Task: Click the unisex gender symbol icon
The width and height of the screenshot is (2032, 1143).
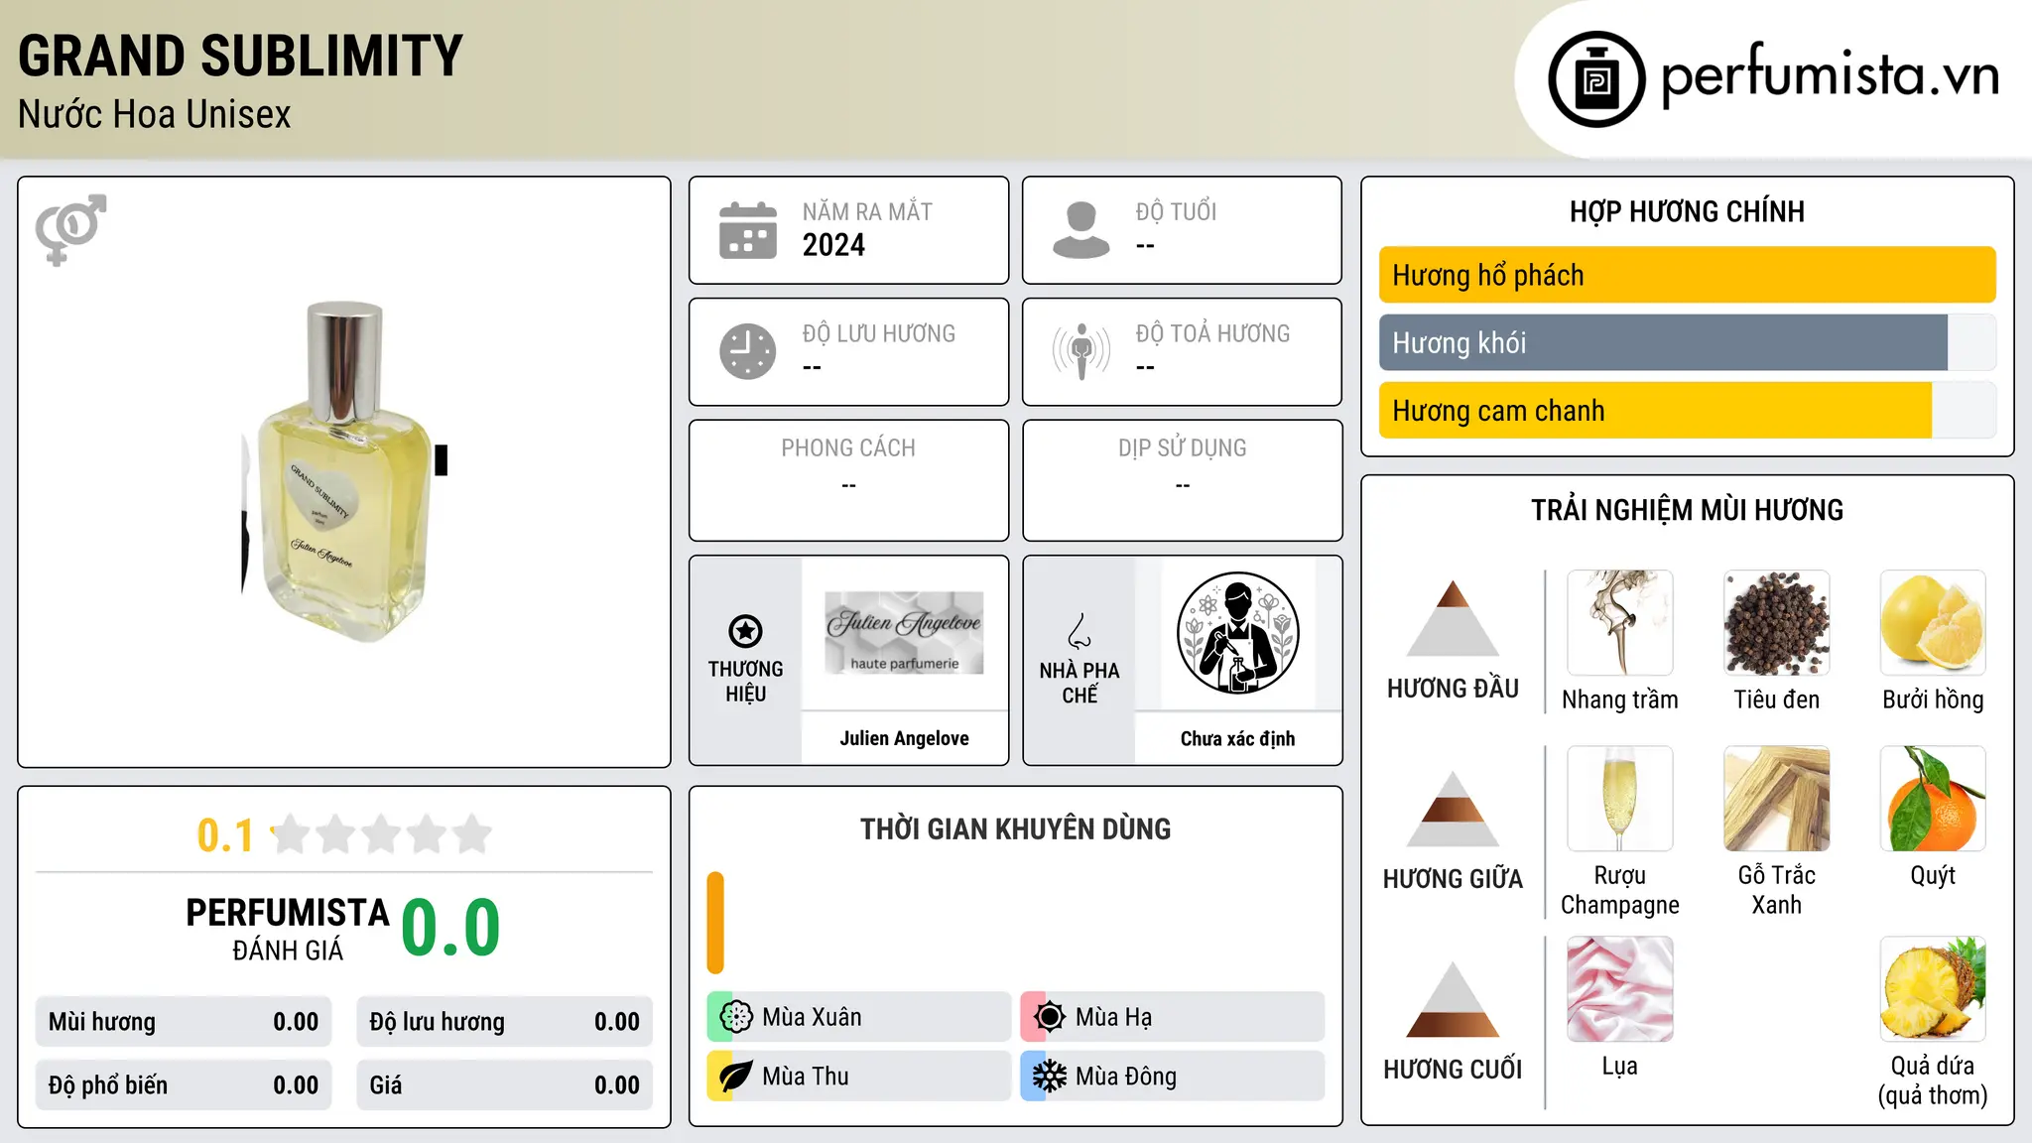Action: tap(70, 229)
